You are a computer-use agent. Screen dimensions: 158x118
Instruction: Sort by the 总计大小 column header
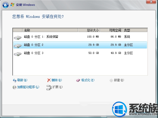[x=89, y=30]
